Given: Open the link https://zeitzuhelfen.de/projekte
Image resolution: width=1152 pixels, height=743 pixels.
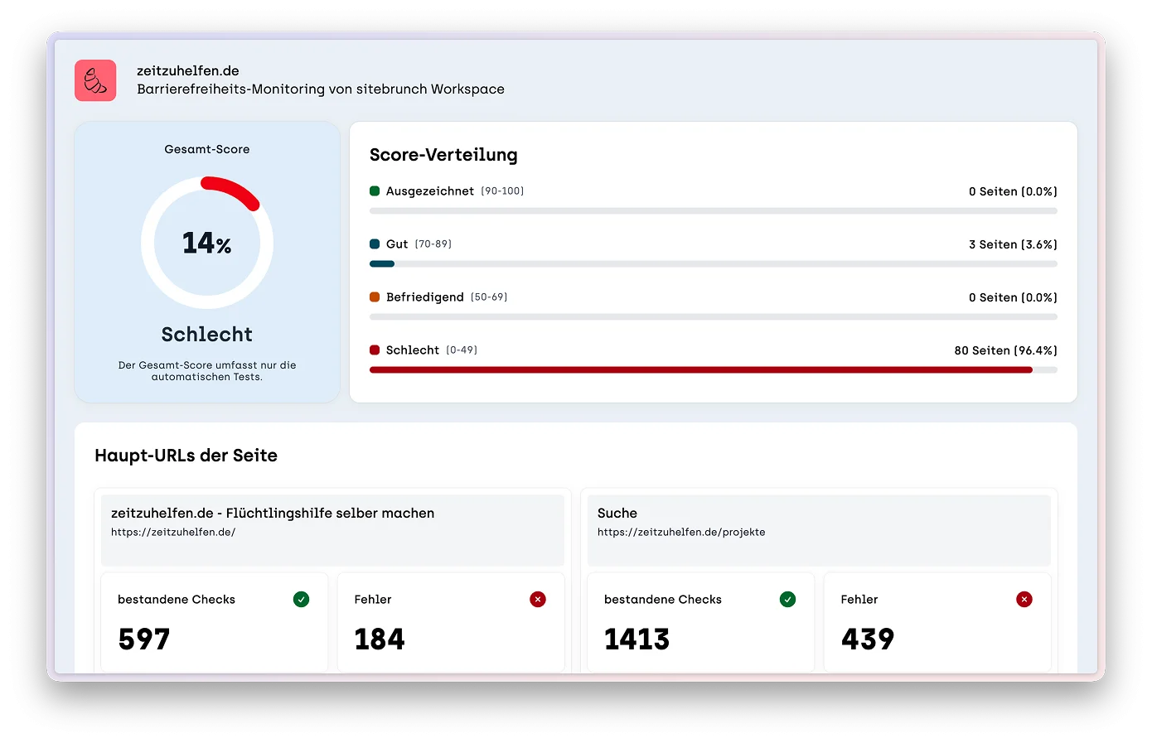Looking at the screenshot, I should click(x=680, y=533).
